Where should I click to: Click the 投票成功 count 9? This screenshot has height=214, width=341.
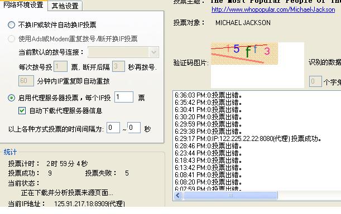point(50,173)
